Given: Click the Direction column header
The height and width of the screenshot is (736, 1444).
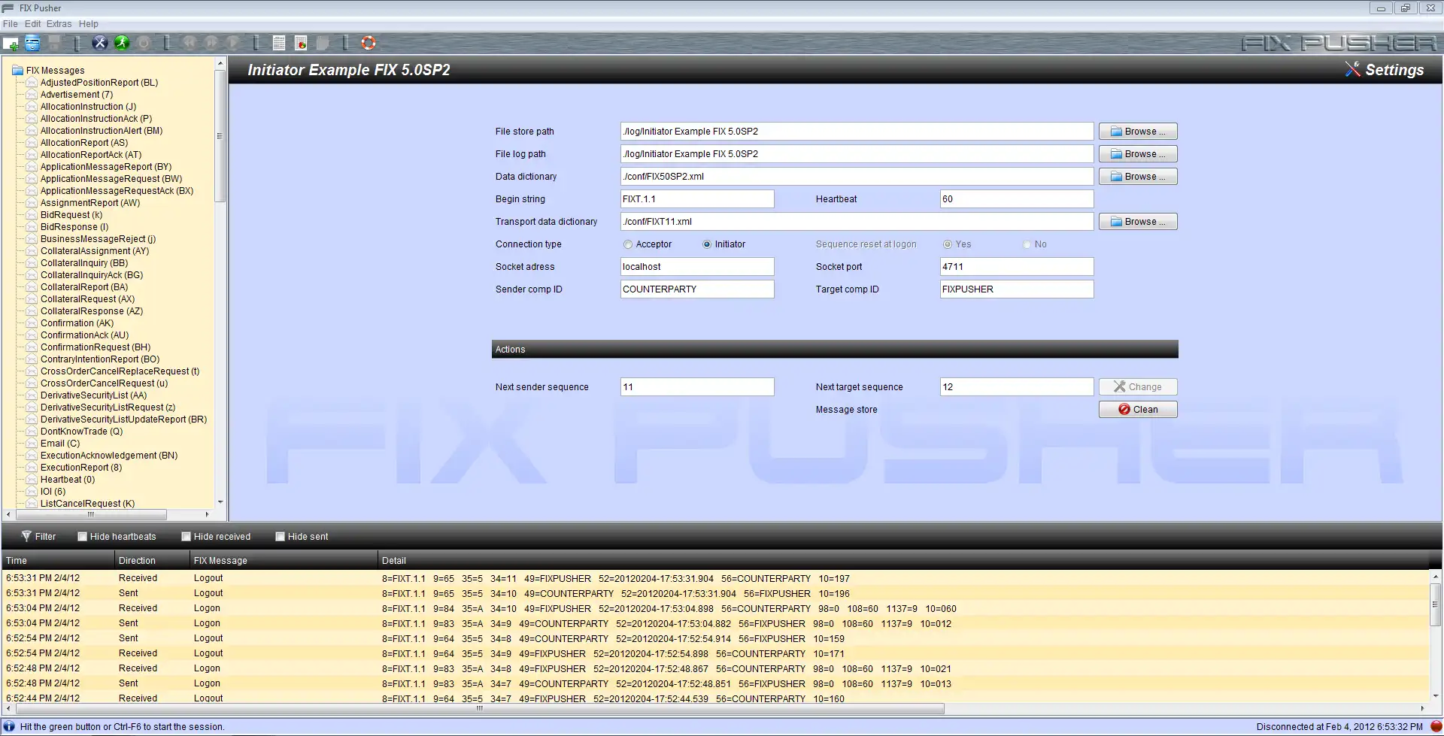Looking at the screenshot, I should pyautogui.click(x=152, y=561).
